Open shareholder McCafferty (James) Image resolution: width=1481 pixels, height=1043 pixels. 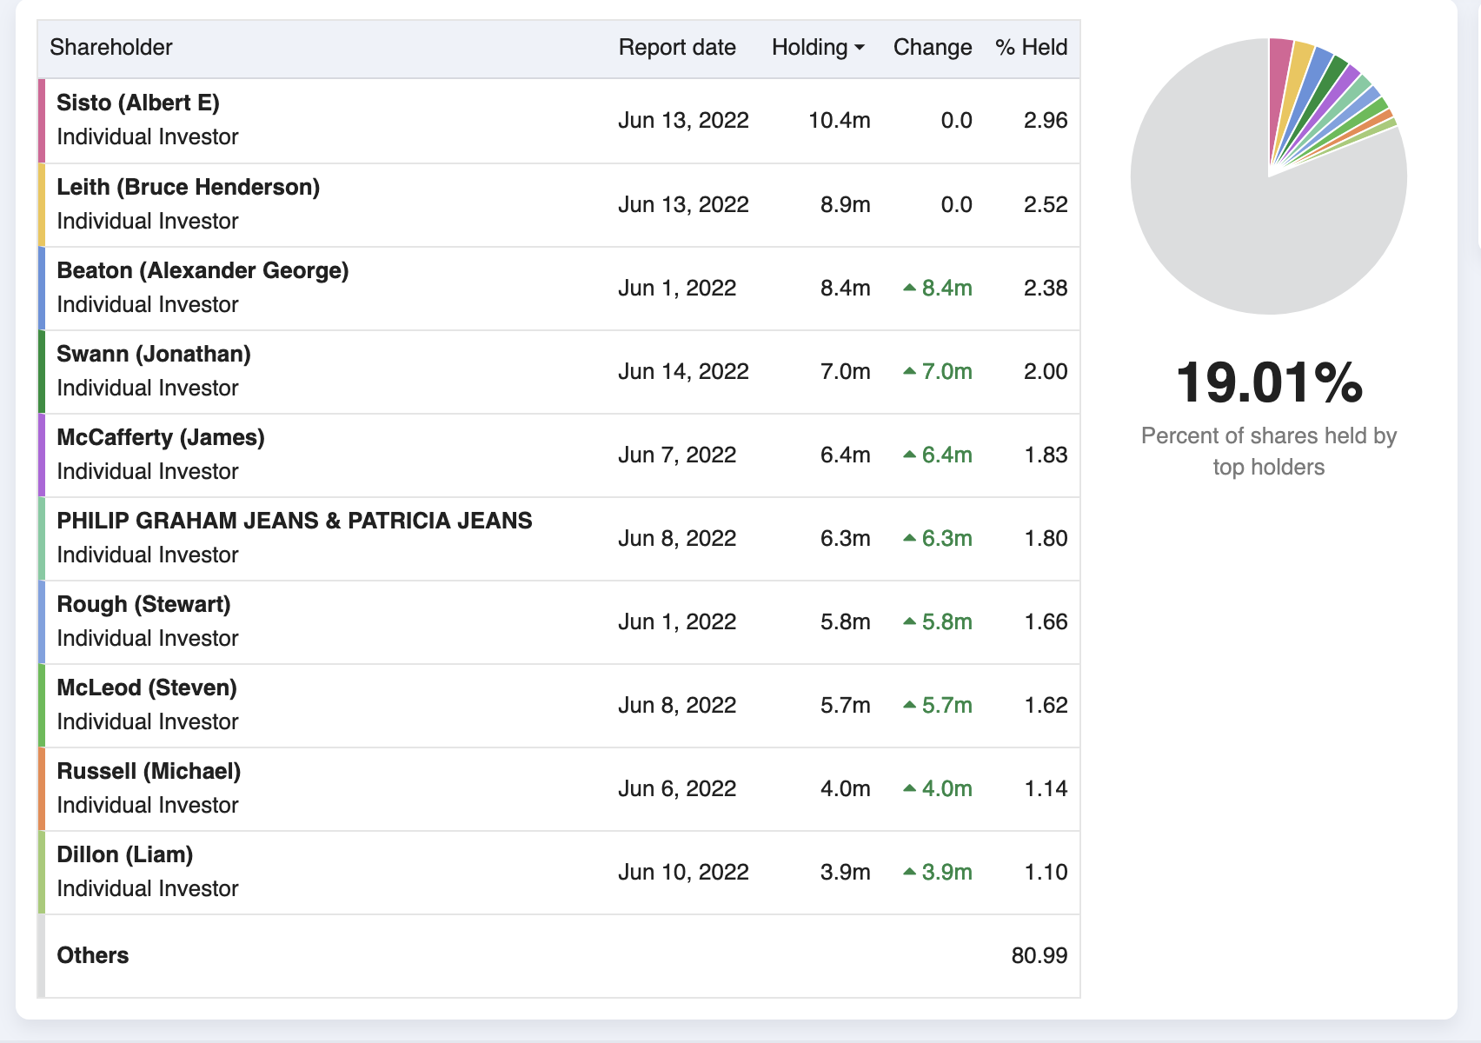161,437
